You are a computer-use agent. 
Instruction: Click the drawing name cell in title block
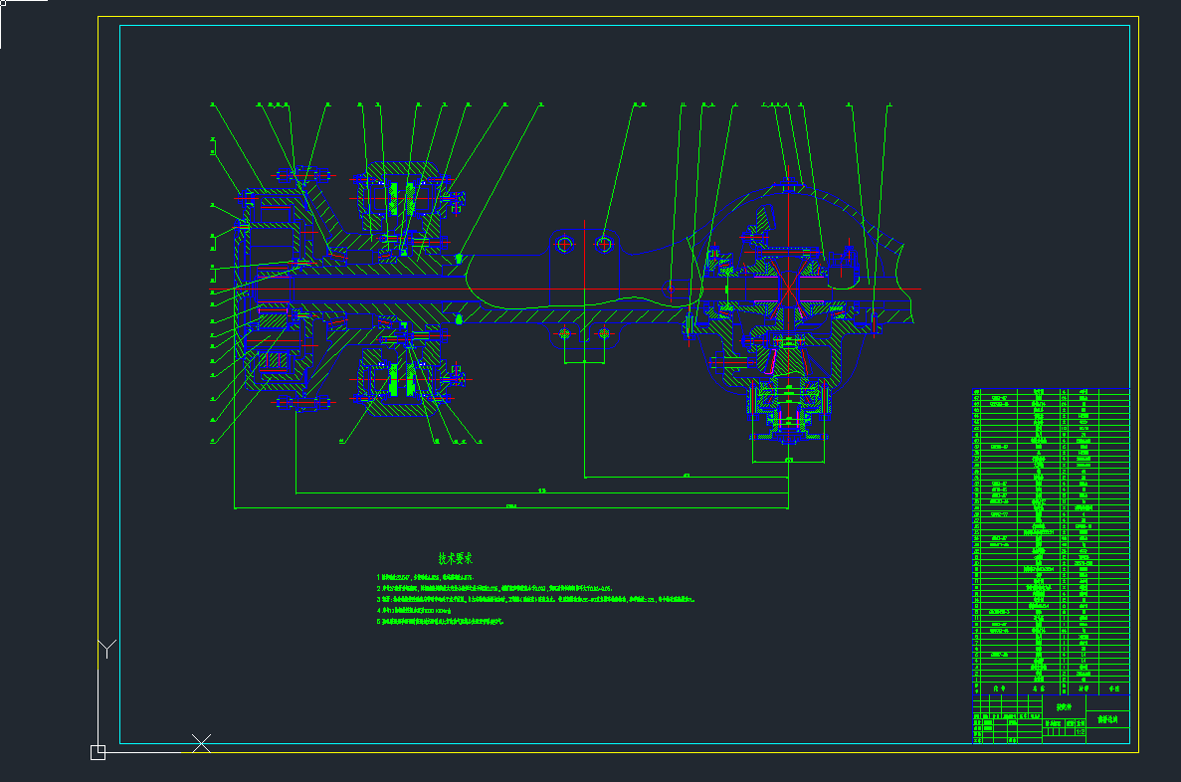tap(1107, 717)
